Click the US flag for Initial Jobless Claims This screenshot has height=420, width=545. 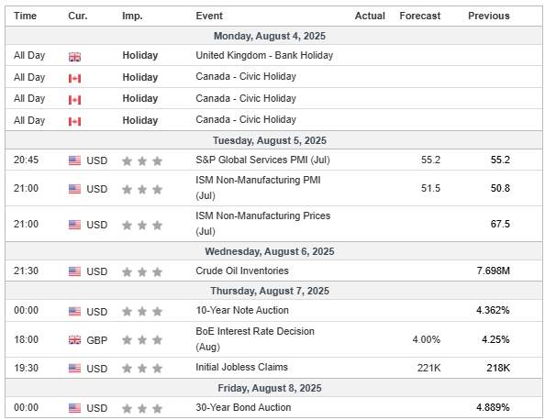tap(74, 369)
